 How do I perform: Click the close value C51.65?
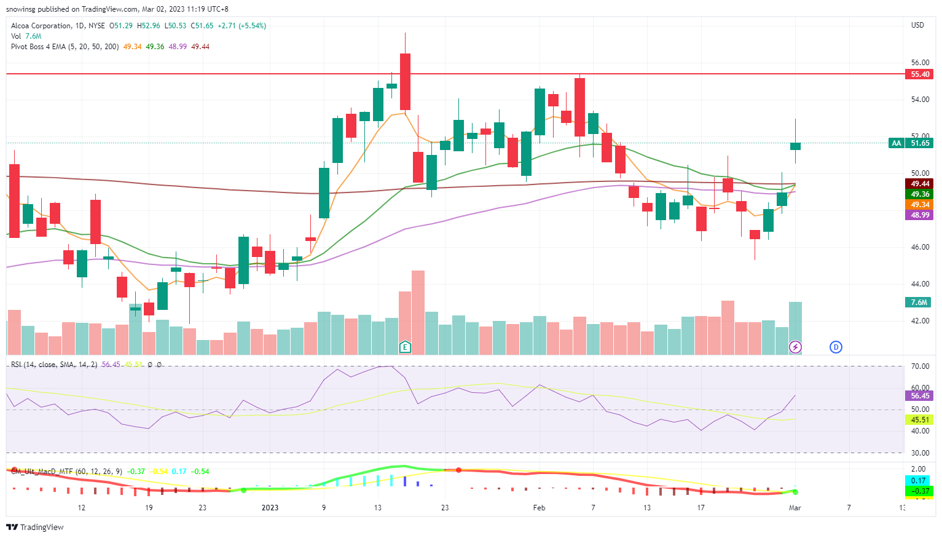202,26
